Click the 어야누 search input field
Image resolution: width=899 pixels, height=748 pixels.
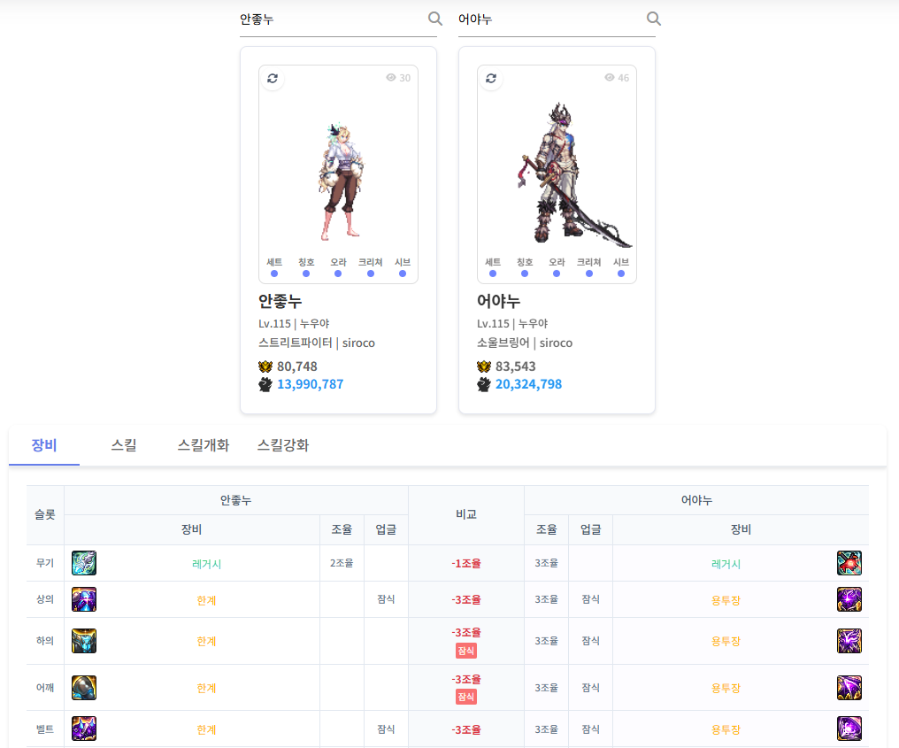(x=549, y=19)
